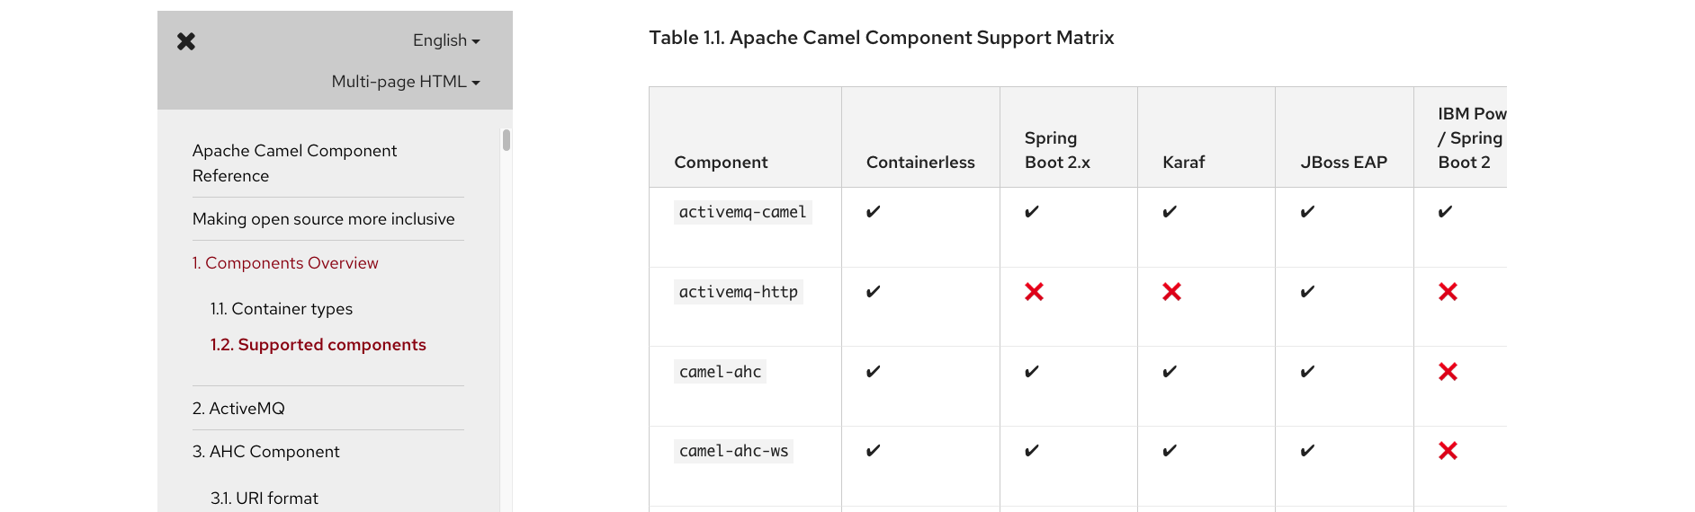Open the English language dropdown
Viewport: 1695px width, 512px height.
point(446,40)
